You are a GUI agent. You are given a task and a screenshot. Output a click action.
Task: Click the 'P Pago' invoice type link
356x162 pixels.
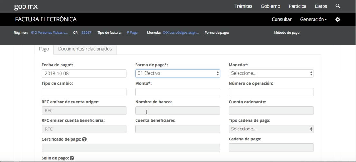click(x=132, y=33)
